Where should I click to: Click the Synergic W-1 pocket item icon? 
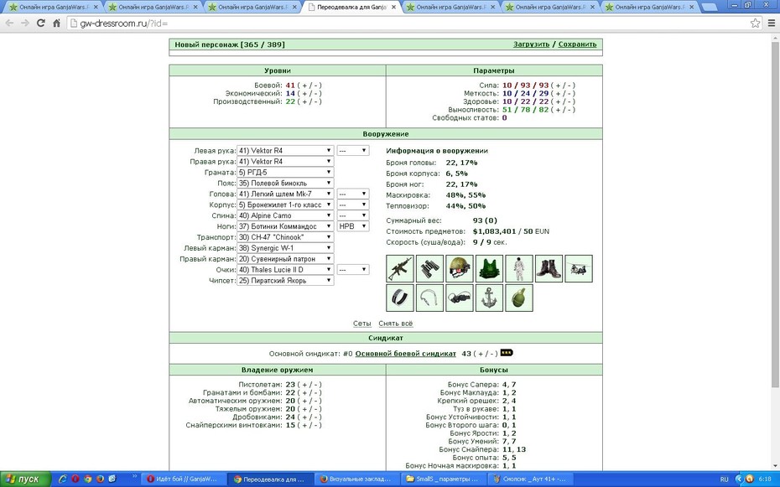(400, 298)
